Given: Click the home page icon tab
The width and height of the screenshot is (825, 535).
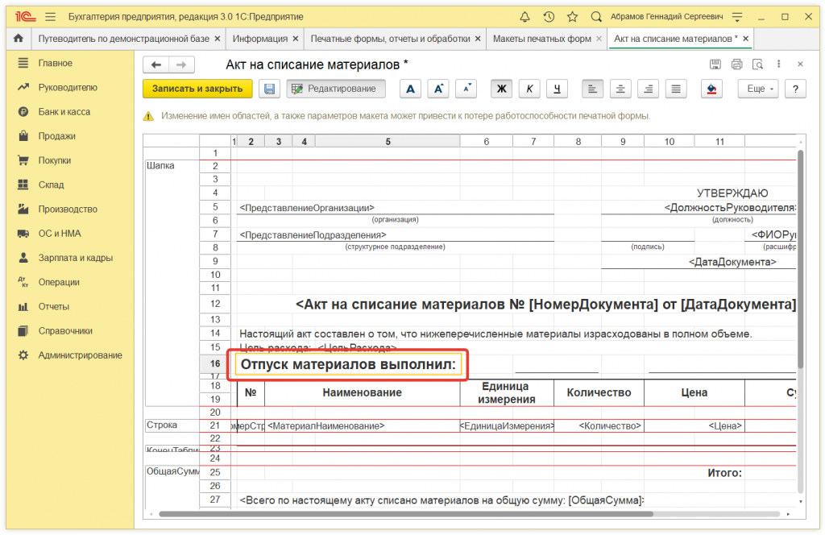Looking at the screenshot, I should coord(19,39).
